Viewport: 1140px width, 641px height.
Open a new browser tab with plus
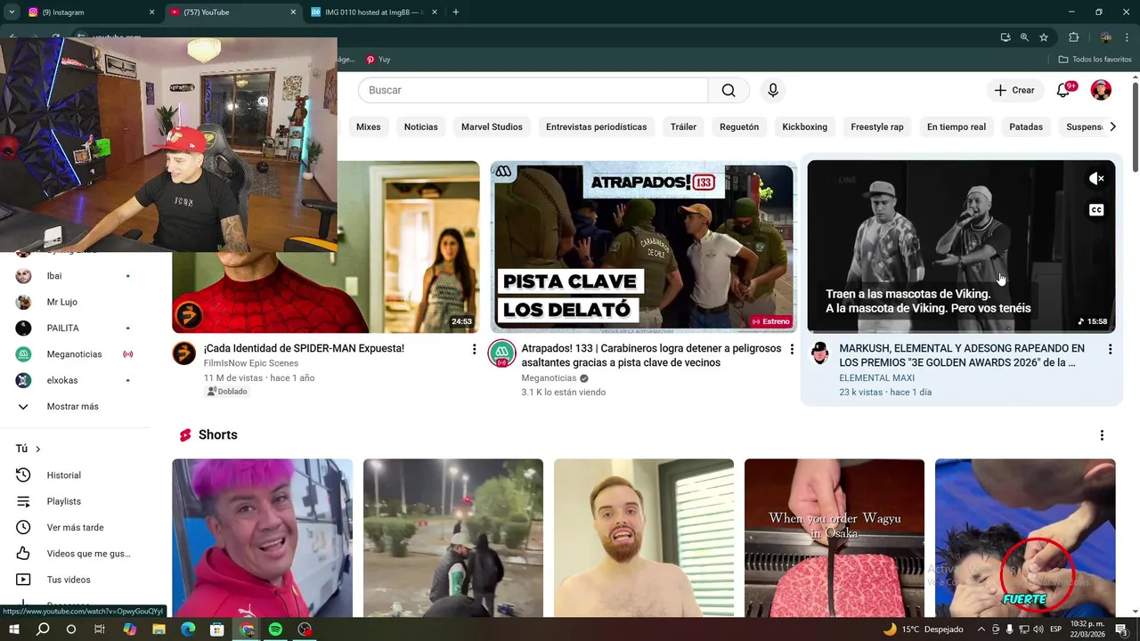(455, 12)
